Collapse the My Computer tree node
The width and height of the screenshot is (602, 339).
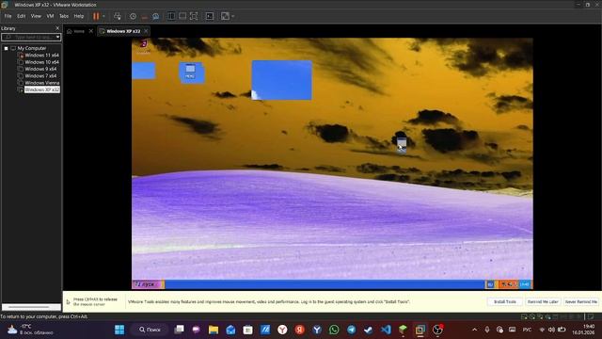pyautogui.click(x=7, y=48)
